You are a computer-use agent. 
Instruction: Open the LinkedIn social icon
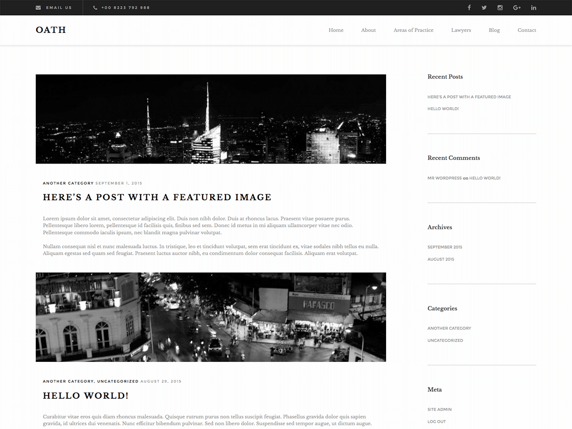coord(533,8)
